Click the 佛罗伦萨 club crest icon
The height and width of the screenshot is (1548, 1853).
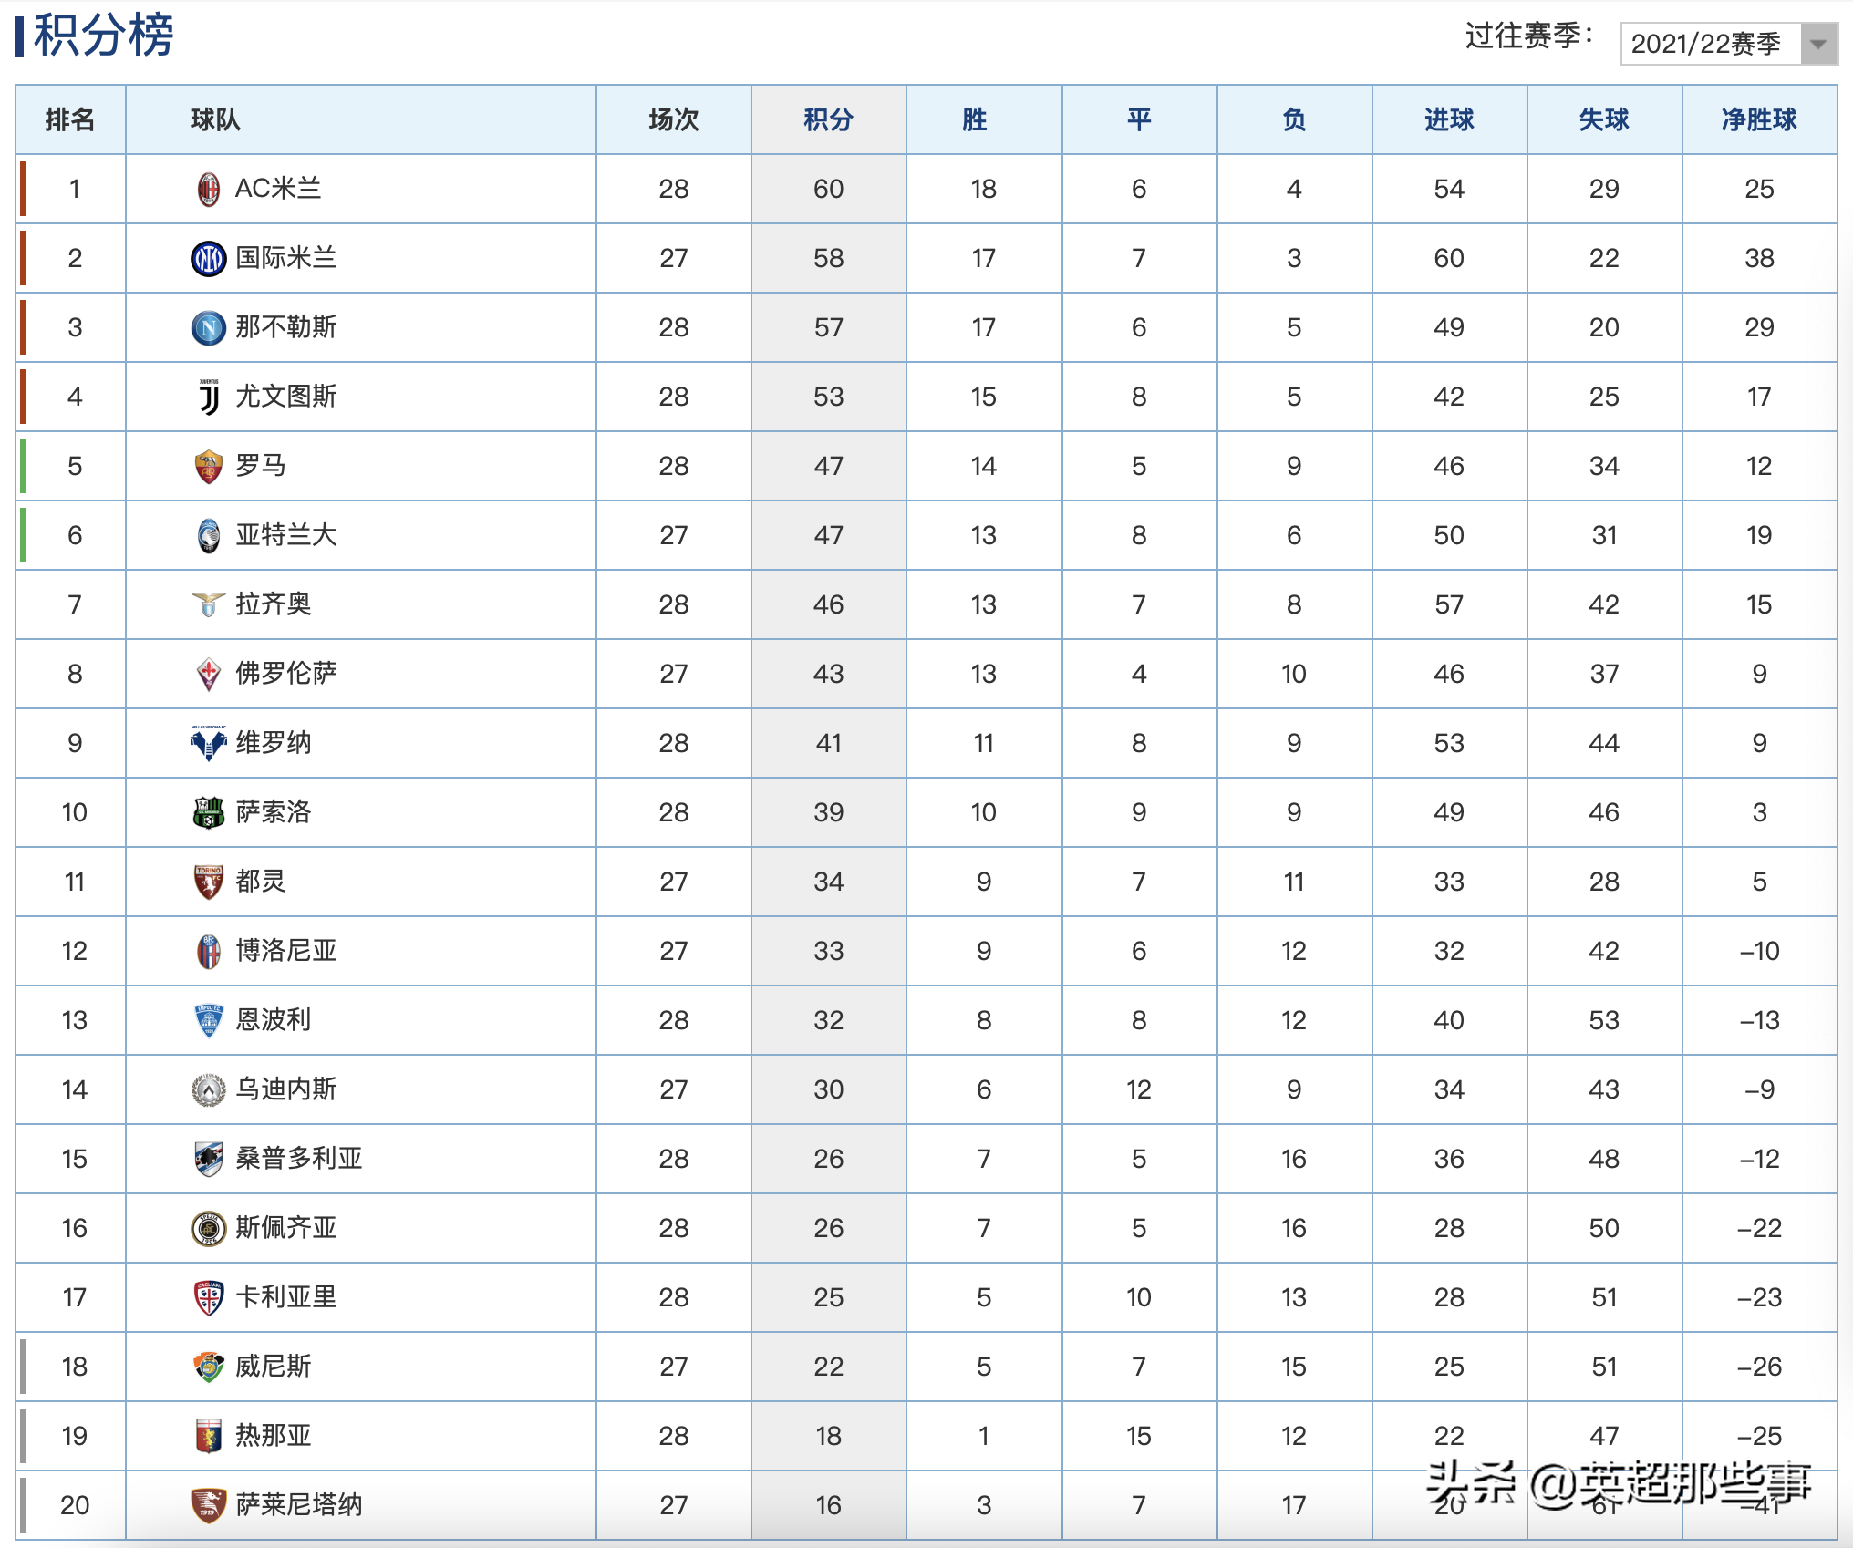209,674
